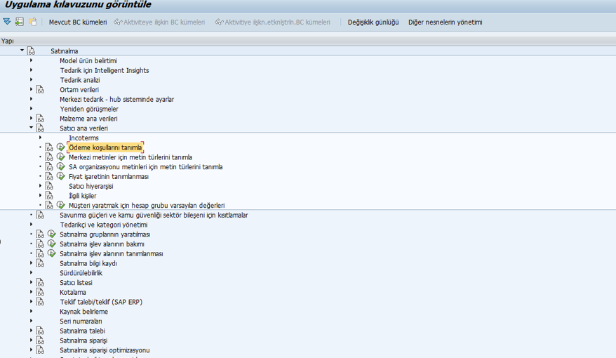Expand the Incoterms tree node
Viewport: 616px width, 358px height.
tap(41, 138)
